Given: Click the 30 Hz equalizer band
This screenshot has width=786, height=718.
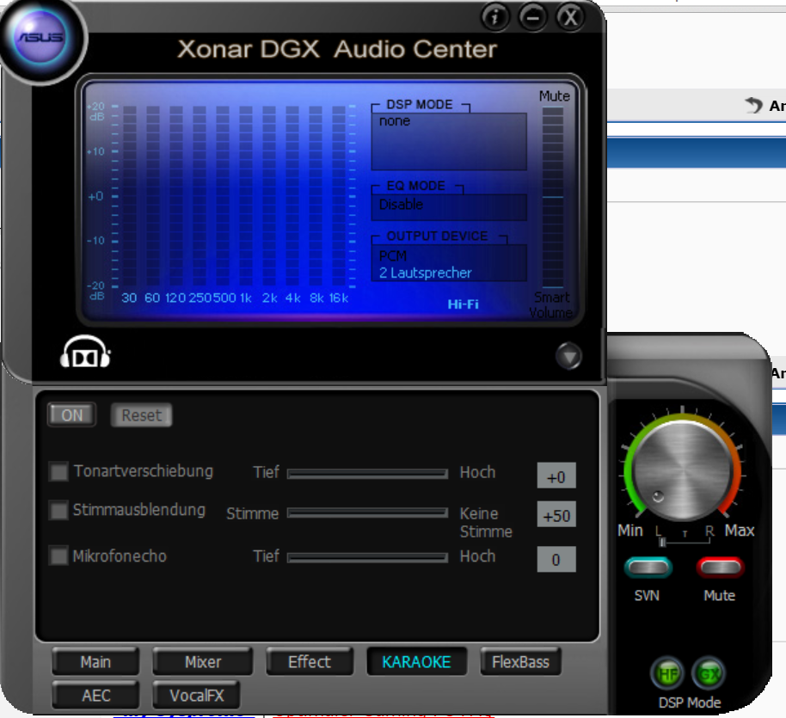Looking at the screenshot, I should [129, 196].
